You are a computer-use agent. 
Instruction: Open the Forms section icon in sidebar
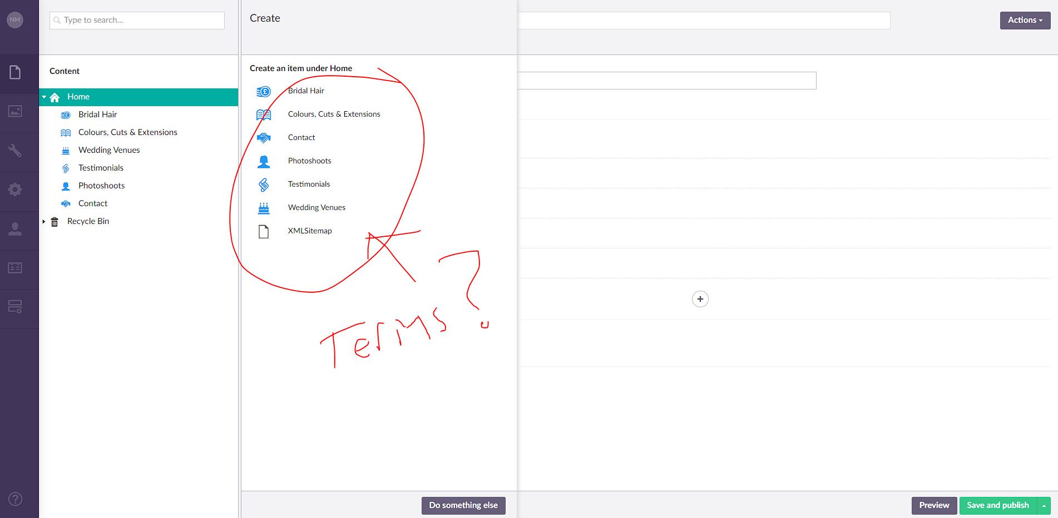(15, 307)
